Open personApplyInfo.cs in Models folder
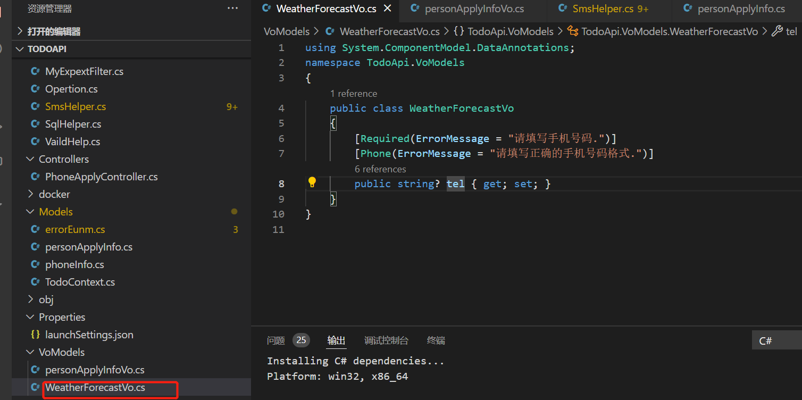 point(89,247)
